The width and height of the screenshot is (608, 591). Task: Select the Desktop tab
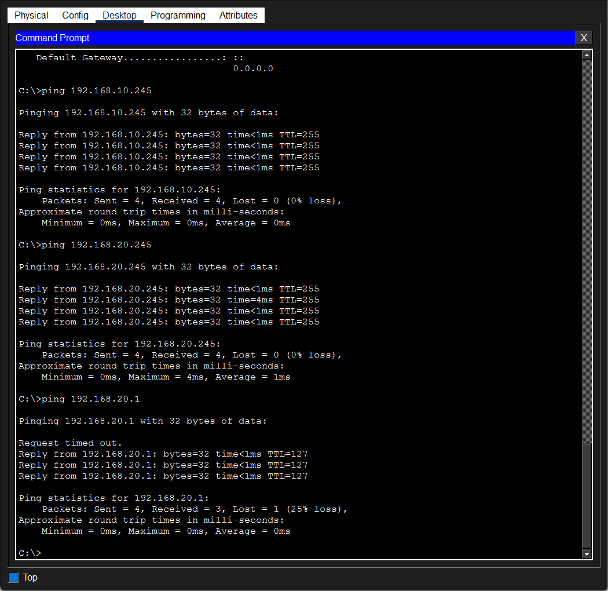pos(119,16)
